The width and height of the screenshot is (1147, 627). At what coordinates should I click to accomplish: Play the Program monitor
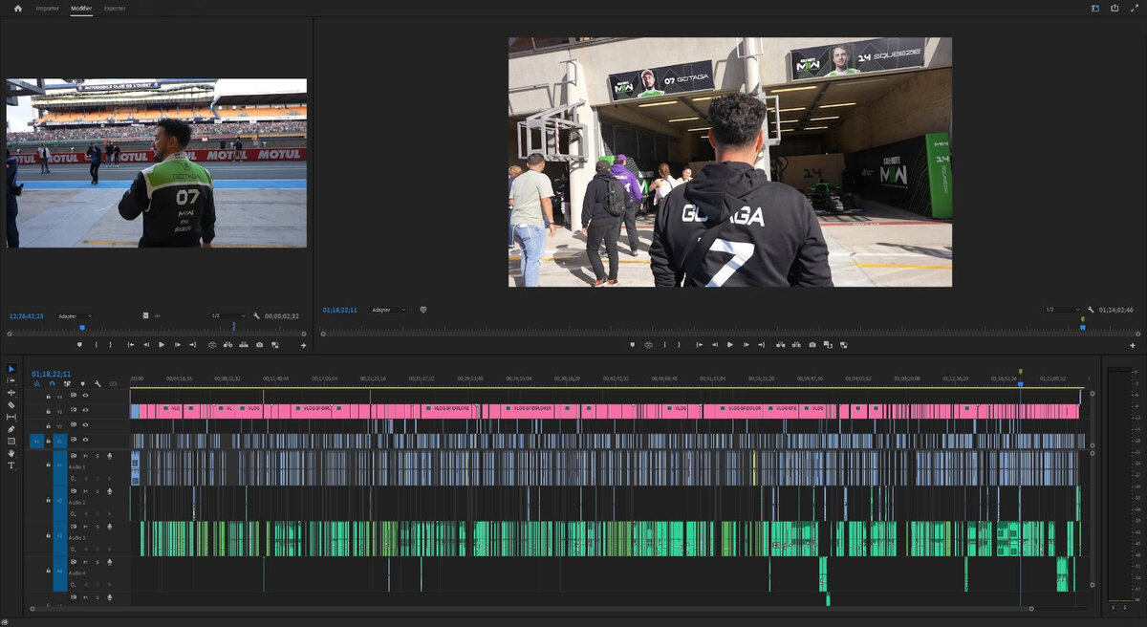(x=730, y=344)
